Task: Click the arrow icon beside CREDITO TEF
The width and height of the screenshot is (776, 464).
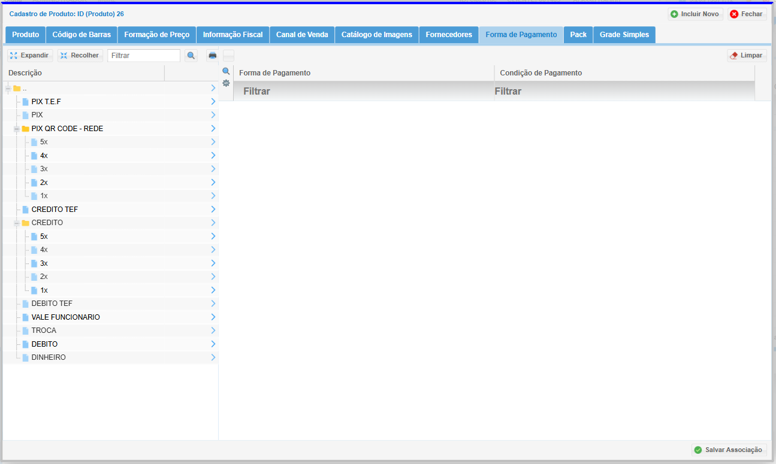Action: click(x=213, y=210)
